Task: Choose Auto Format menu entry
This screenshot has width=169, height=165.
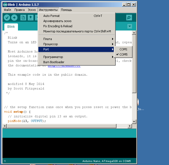Action: click(x=76, y=16)
